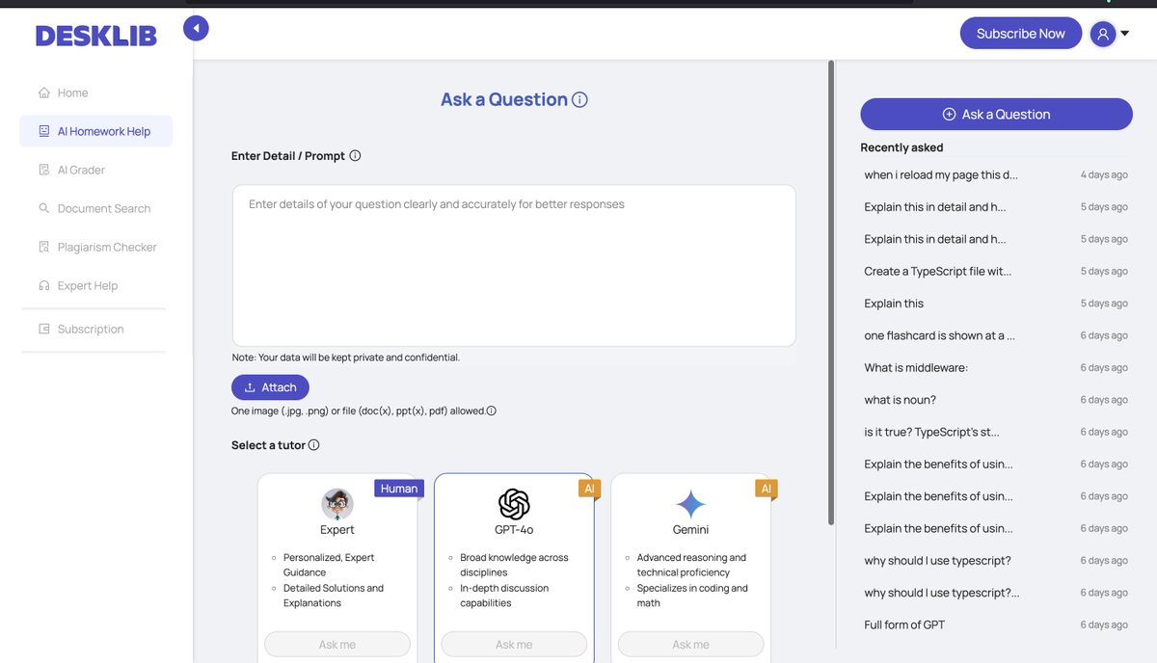This screenshot has height=663, width=1157.
Task: Click info icon next to Ask a Question heading
Action: (x=579, y=99)
